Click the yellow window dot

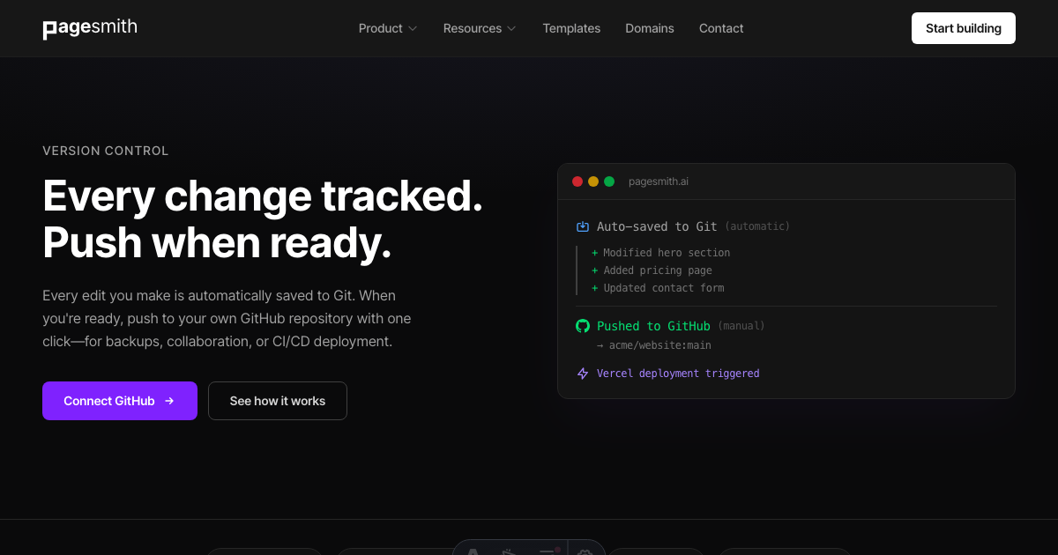[593, 181]
